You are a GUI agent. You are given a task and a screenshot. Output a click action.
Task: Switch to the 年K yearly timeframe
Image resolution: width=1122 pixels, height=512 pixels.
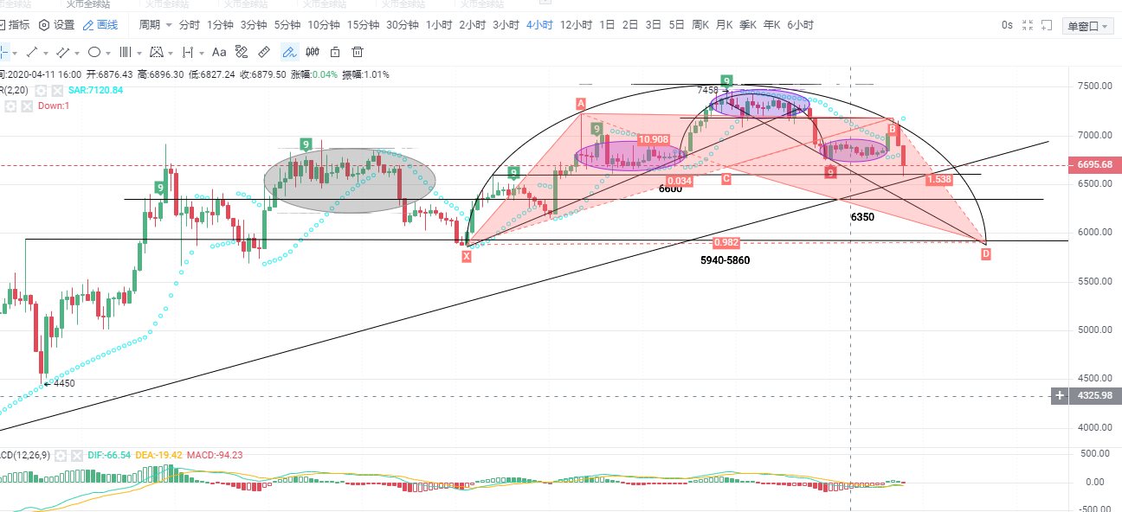[x=772, y=25]
